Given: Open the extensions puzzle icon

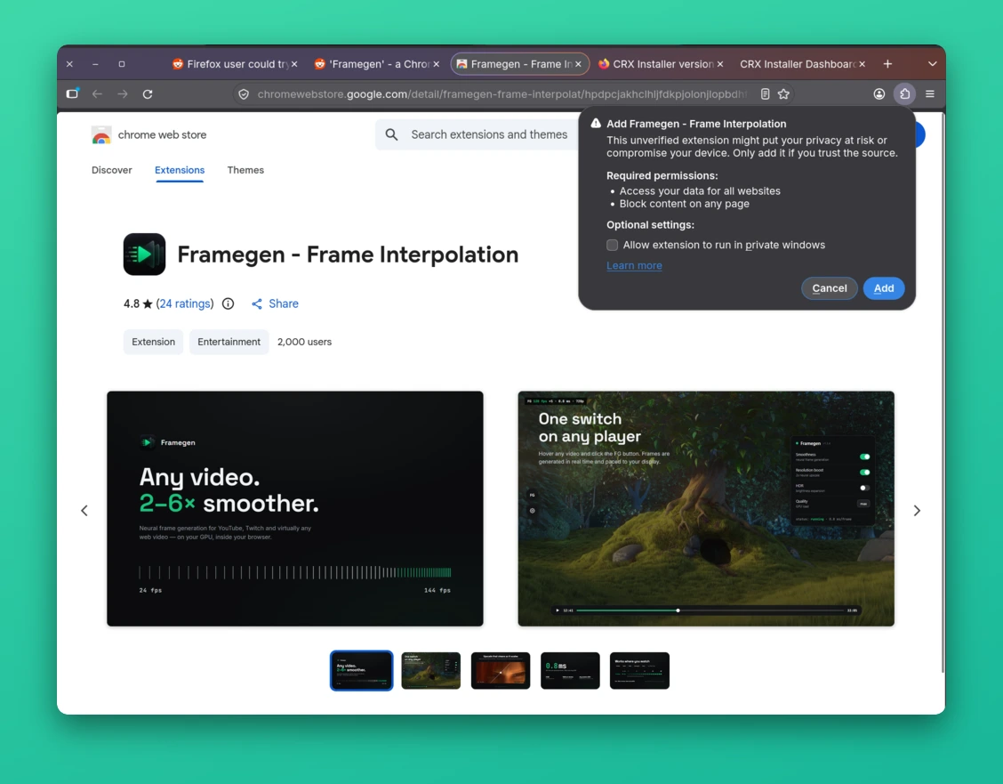Looking at the screenshot, I should pyautogui.click(x=904, y=94).
